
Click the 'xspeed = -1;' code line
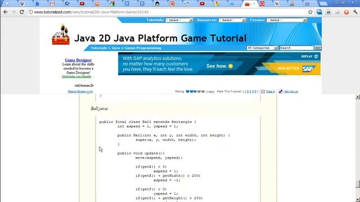pos(167,180)
